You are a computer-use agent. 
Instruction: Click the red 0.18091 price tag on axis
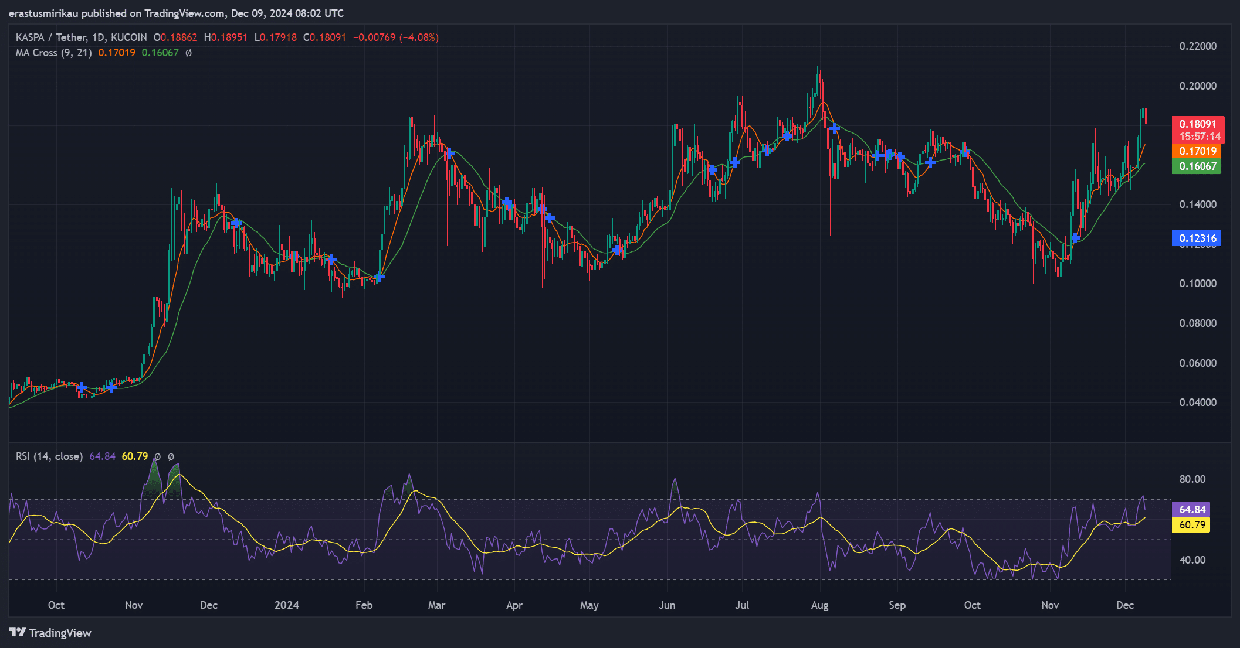1198,124
